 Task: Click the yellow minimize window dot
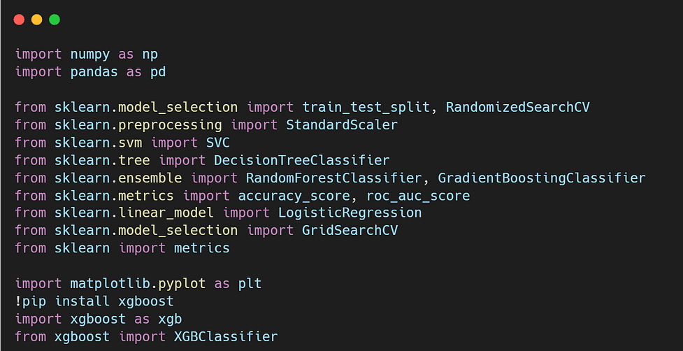click(x=37, y=20)
